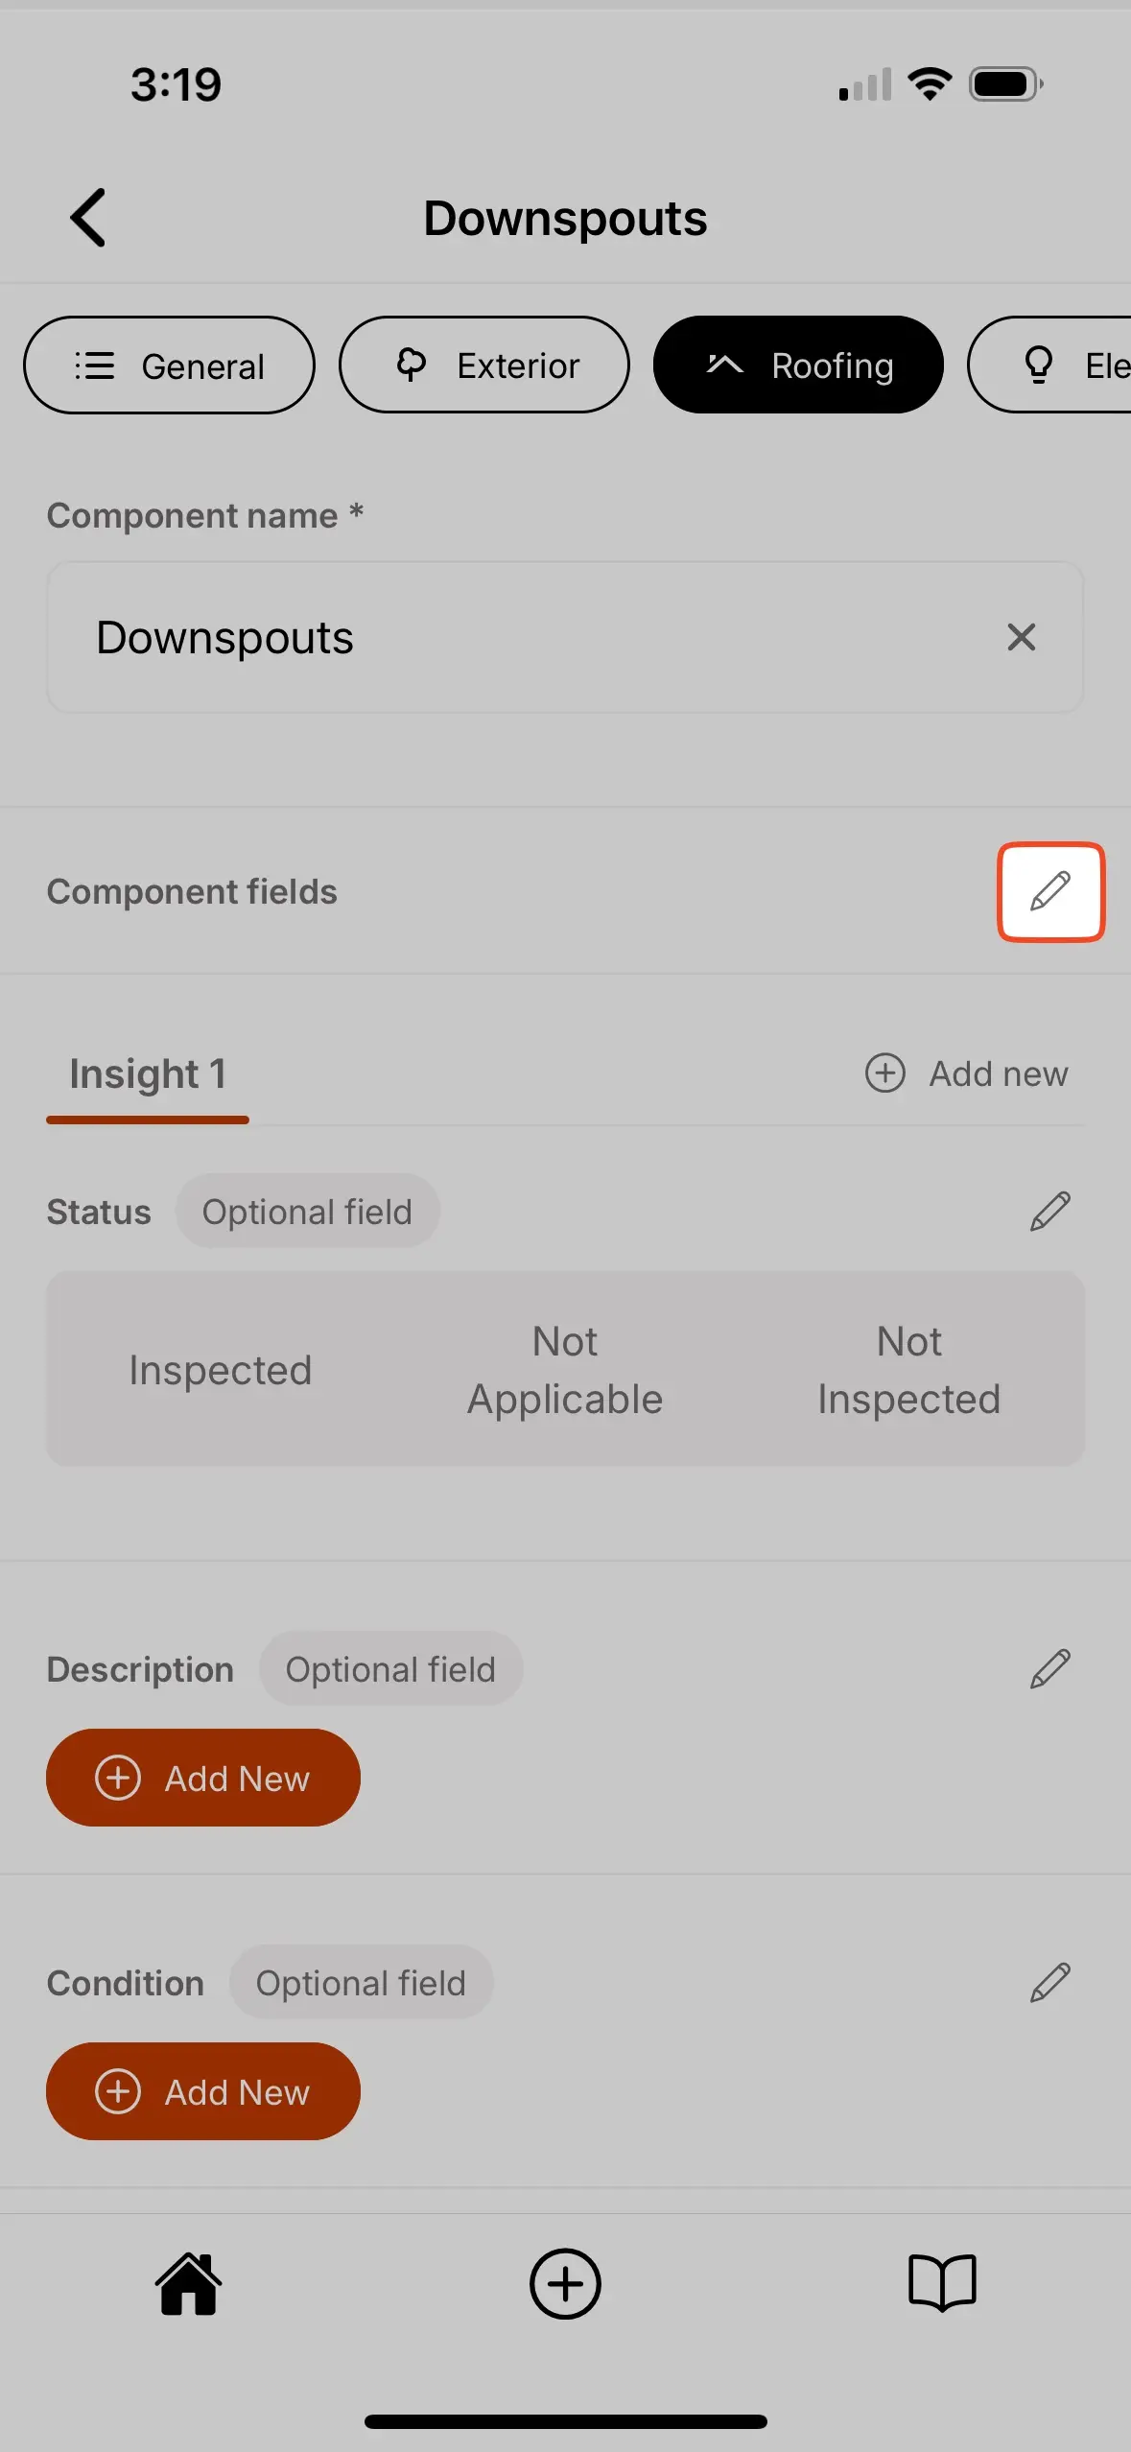Select the Roofing category tab
This screenshot has height=2452, width=1131.
coord(799,365)
